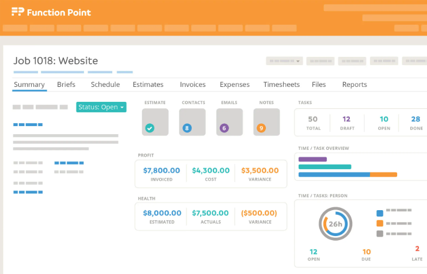Click the 12 Open count under donut chart
Screen dimensions: 427x274
[x=314, y=252]
